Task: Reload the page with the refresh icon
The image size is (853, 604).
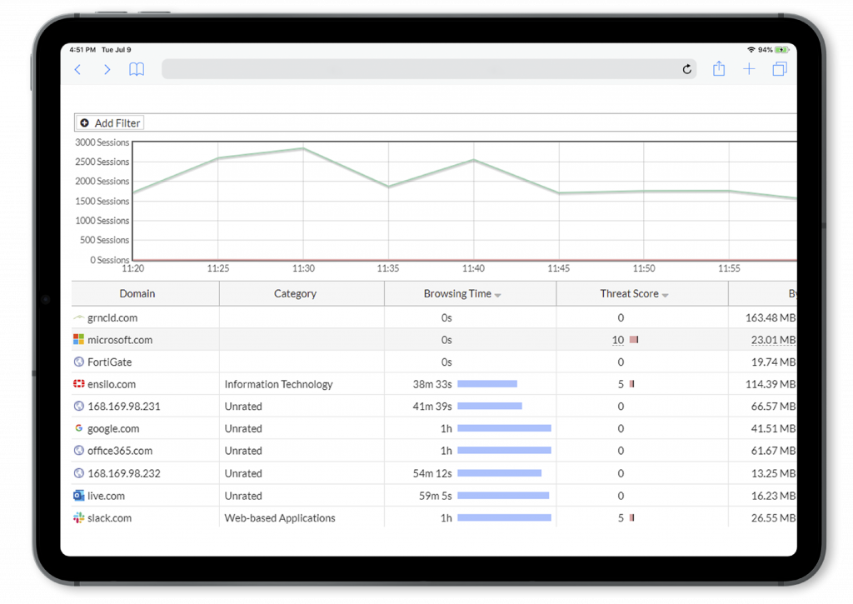Action: 687,70
